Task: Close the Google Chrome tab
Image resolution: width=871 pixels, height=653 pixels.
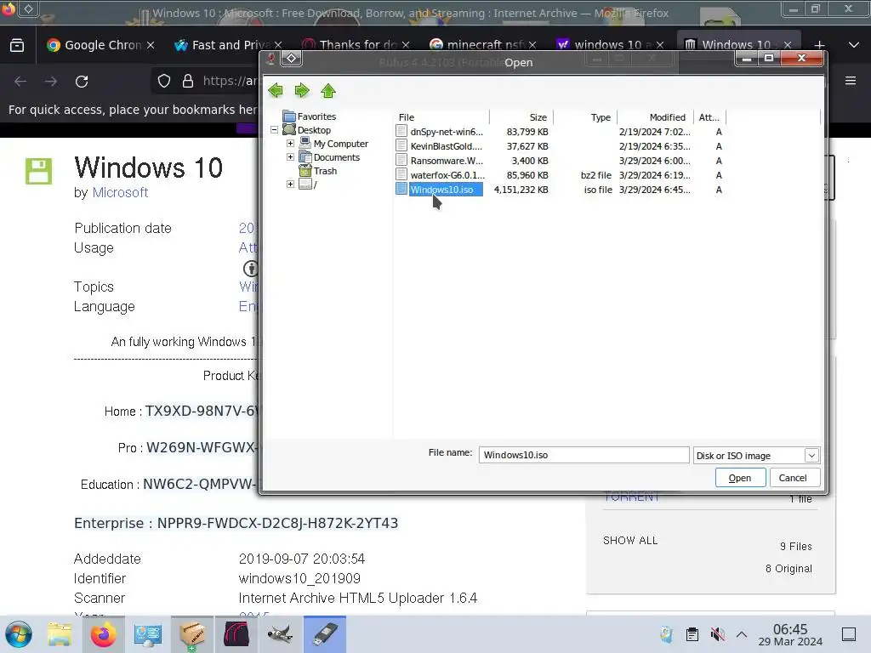Action: pyautogui.click(x=151, y=45)
